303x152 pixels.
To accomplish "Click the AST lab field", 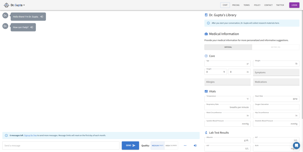I will pos(228,148).
